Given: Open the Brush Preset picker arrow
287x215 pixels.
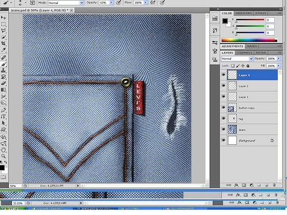Looking at the screenshot, I should point(26,3).
